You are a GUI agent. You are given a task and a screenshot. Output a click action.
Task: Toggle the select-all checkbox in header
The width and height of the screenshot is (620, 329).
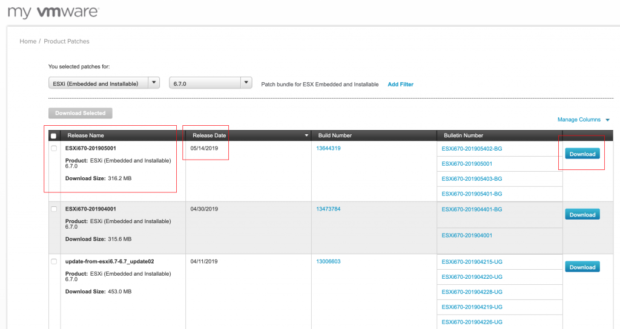point(54,136)
